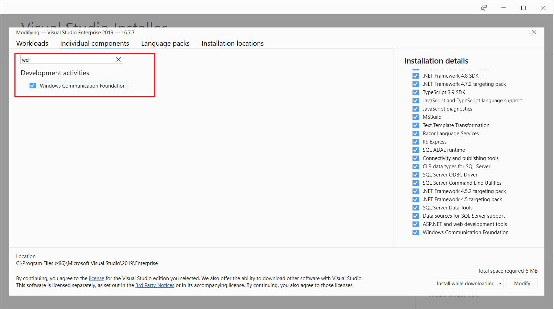Uncheck Windows Communication Foundation in Installation details
This screenshot has width=554, height=309.
tap(416, 232)
